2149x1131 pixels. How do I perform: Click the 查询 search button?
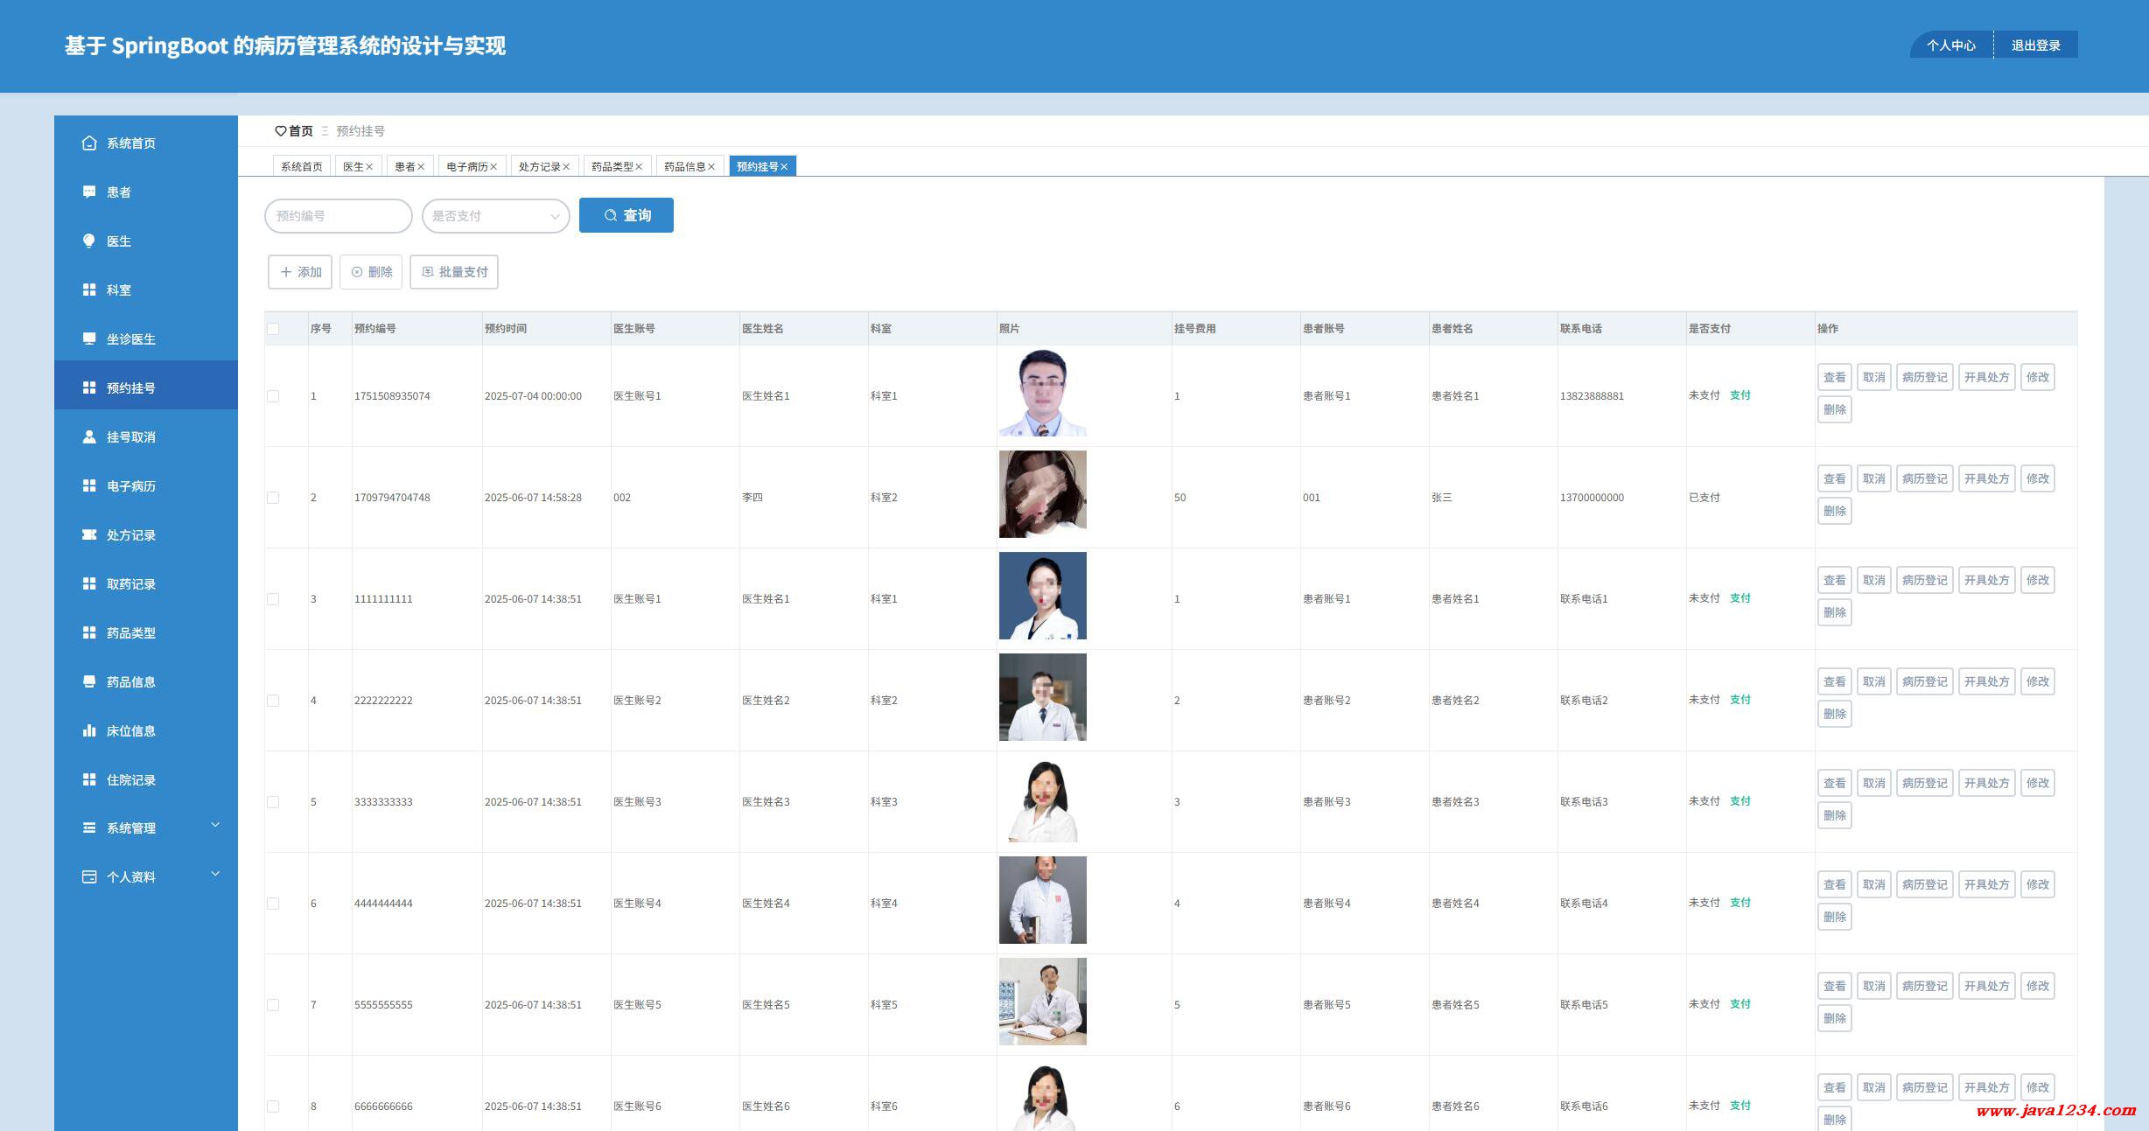626,215
